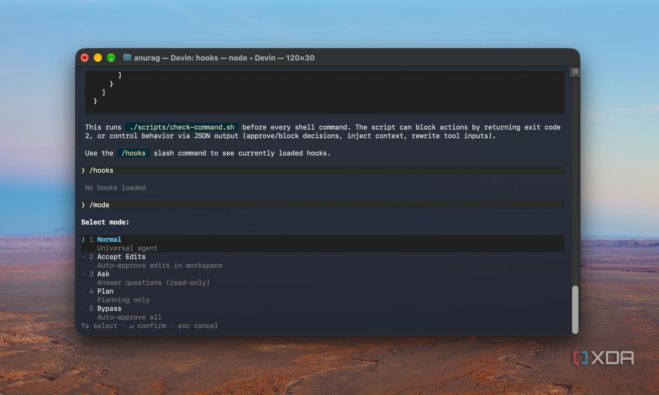This screenshot has height=395, width=659.
Task: Click the 'esc cancel' hint text
Action: [198, 326]
